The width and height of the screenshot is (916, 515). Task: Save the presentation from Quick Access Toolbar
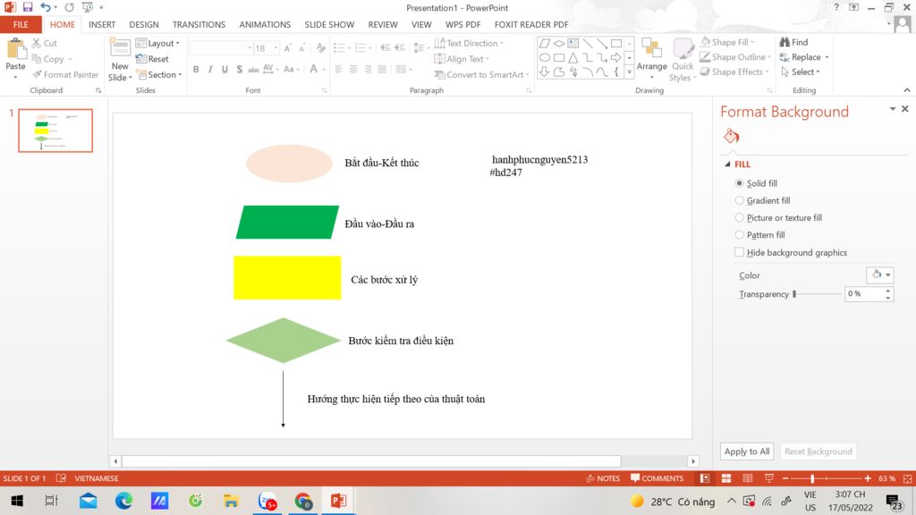(28, 7)
